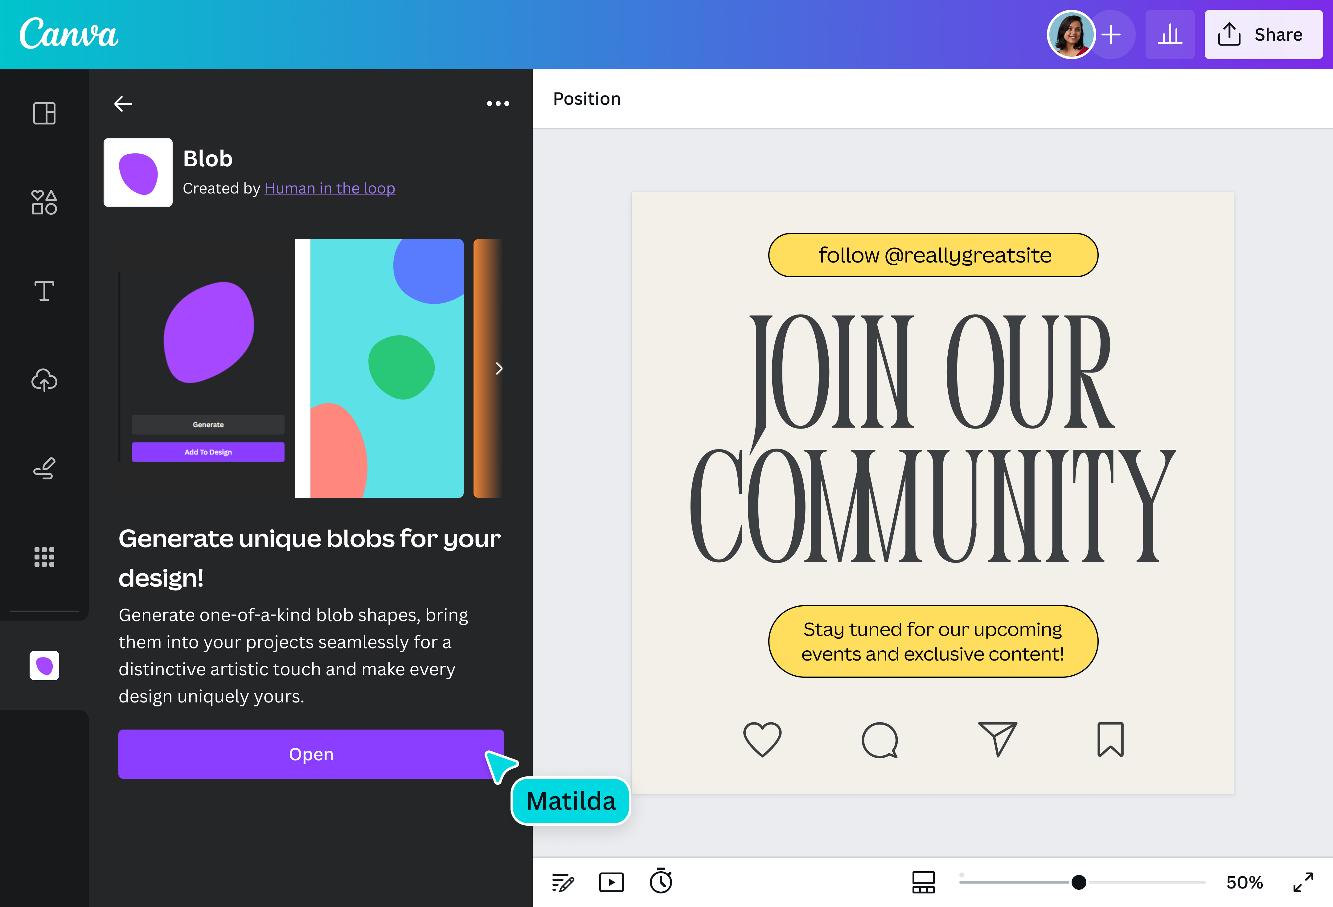1333x907 pixels.
Task: Adjust the zoom slider at the bottom
Action: click(1078, 882)
